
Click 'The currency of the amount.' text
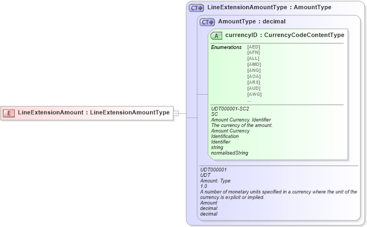[x=242, y=125]
